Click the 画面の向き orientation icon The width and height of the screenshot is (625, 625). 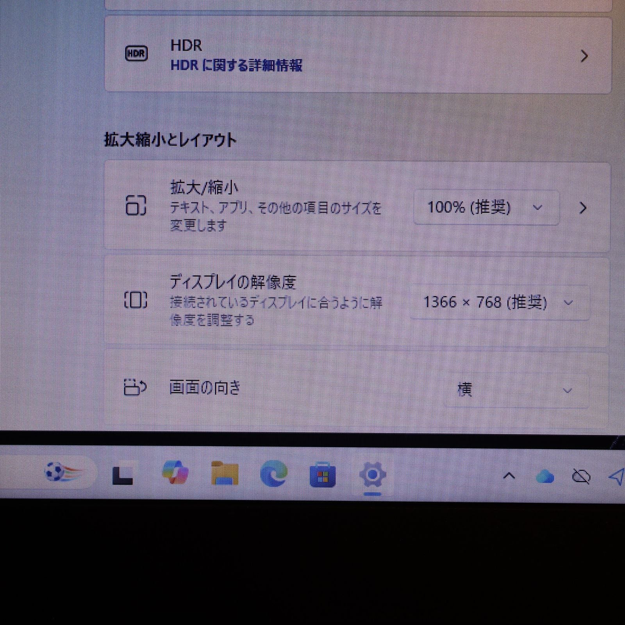coord(135,387)
